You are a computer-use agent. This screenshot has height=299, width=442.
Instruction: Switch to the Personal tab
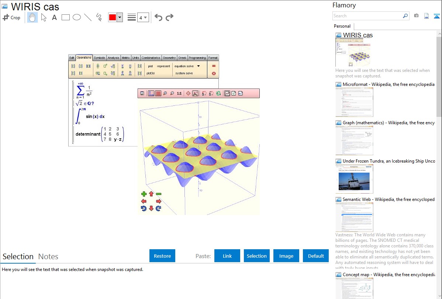pos(342,26)
